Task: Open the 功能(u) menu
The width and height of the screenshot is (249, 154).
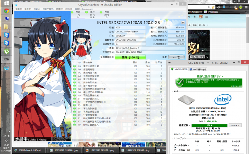Action: click(x=37, y=9)
